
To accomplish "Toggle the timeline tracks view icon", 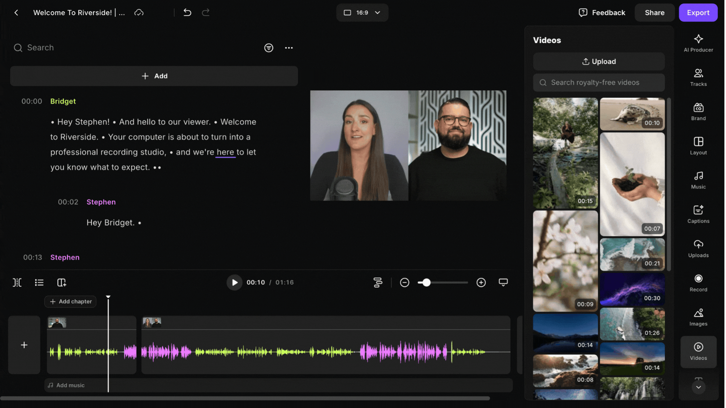I will click(x=378, y=283).
